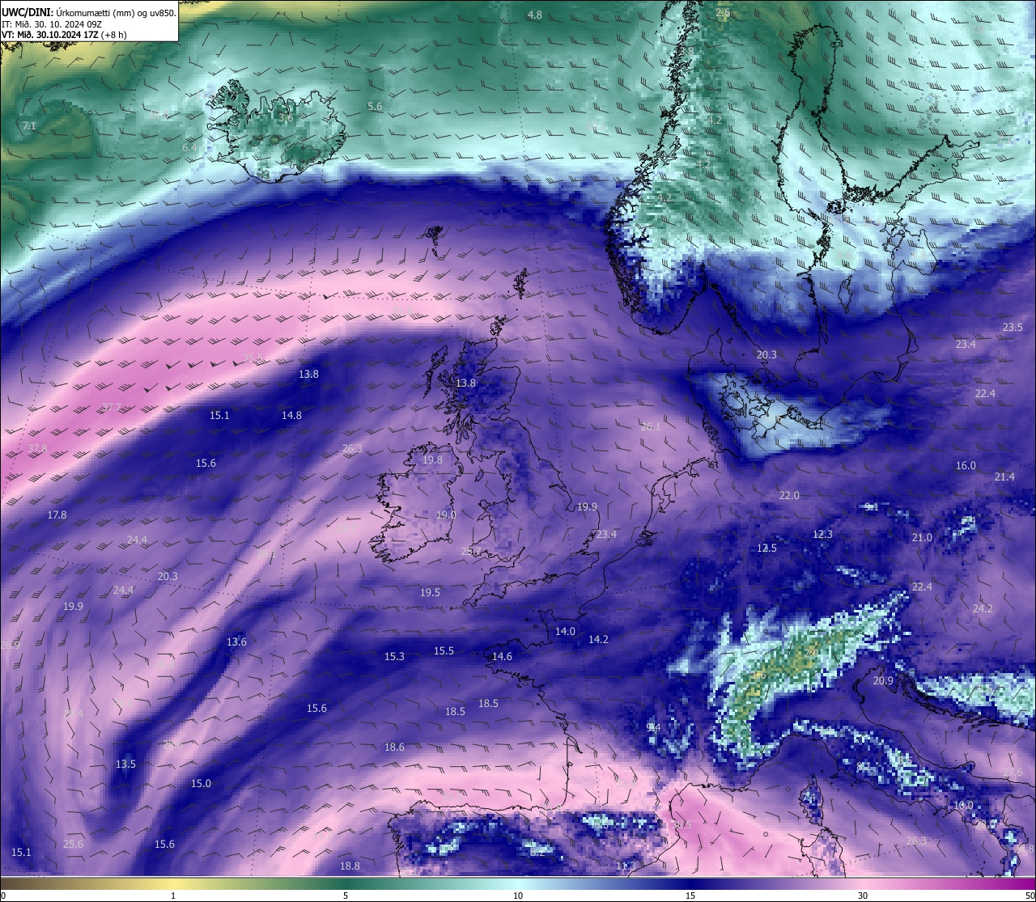Click the 21.4 value at right edge
The width and height of the screenshot is (1036, 902).
click(x=1004, y=477)
